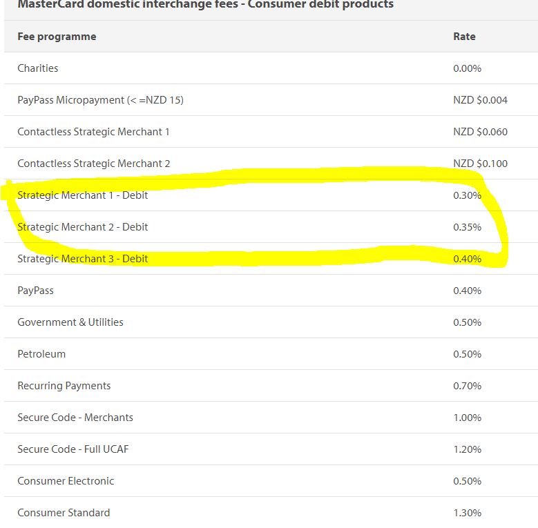Select the Charities row label
This screenshot has width=538, height=528.
pyautogui.click(x=38, y=68)
